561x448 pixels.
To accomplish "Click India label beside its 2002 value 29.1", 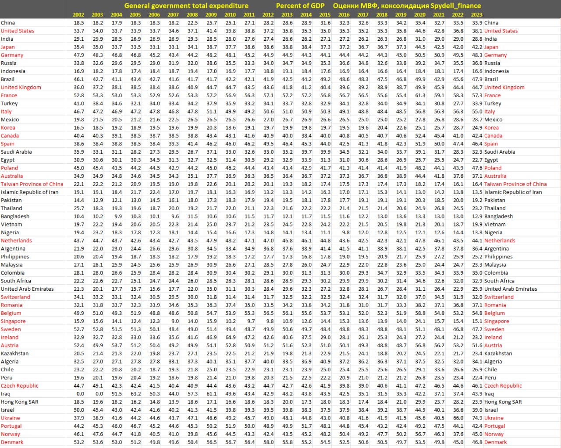I will coord(7,39).
